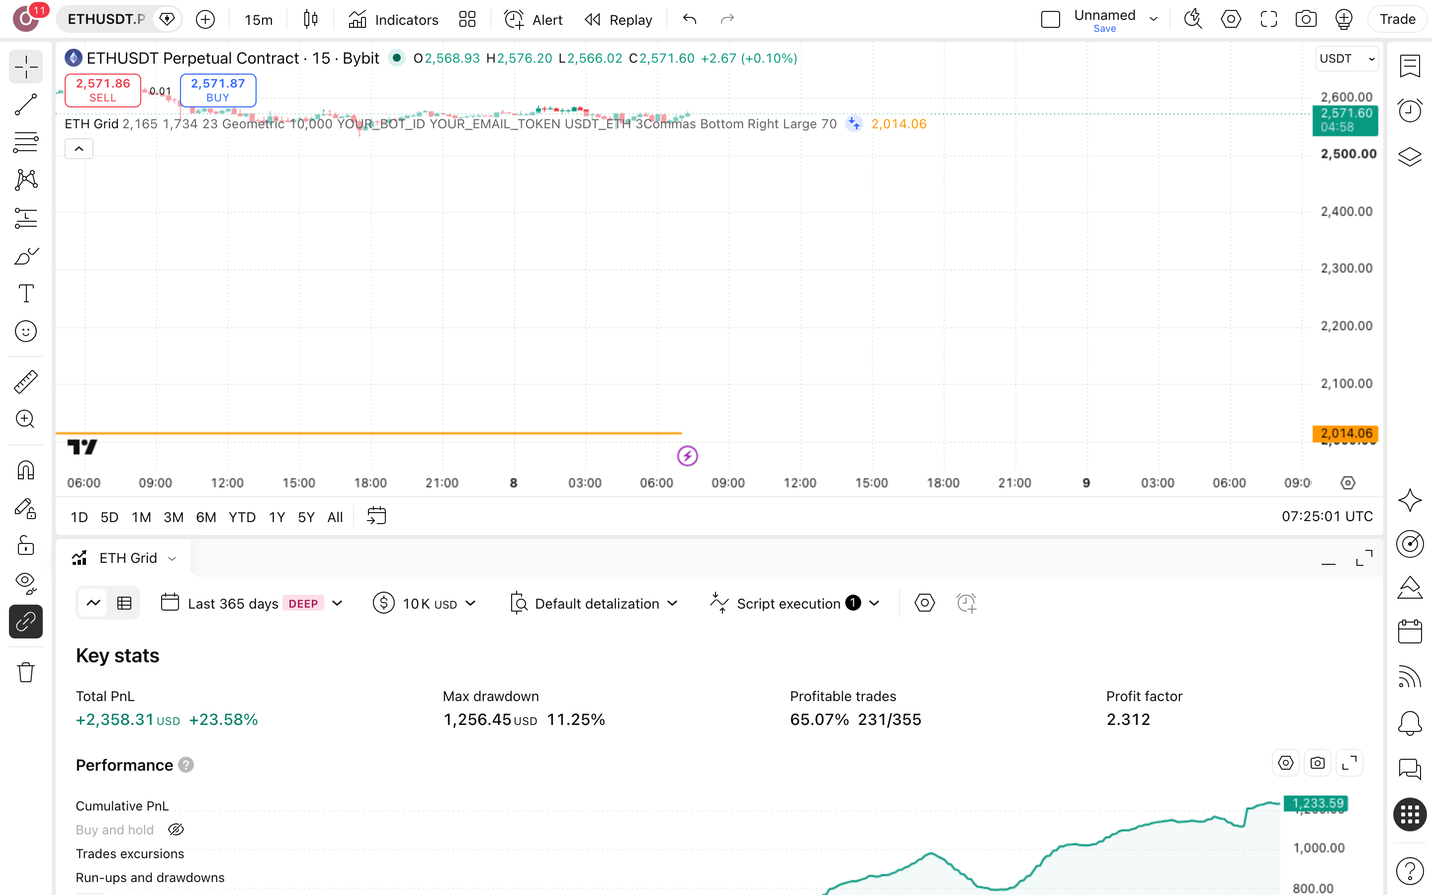Select the 1M time range

pos(141,517)
